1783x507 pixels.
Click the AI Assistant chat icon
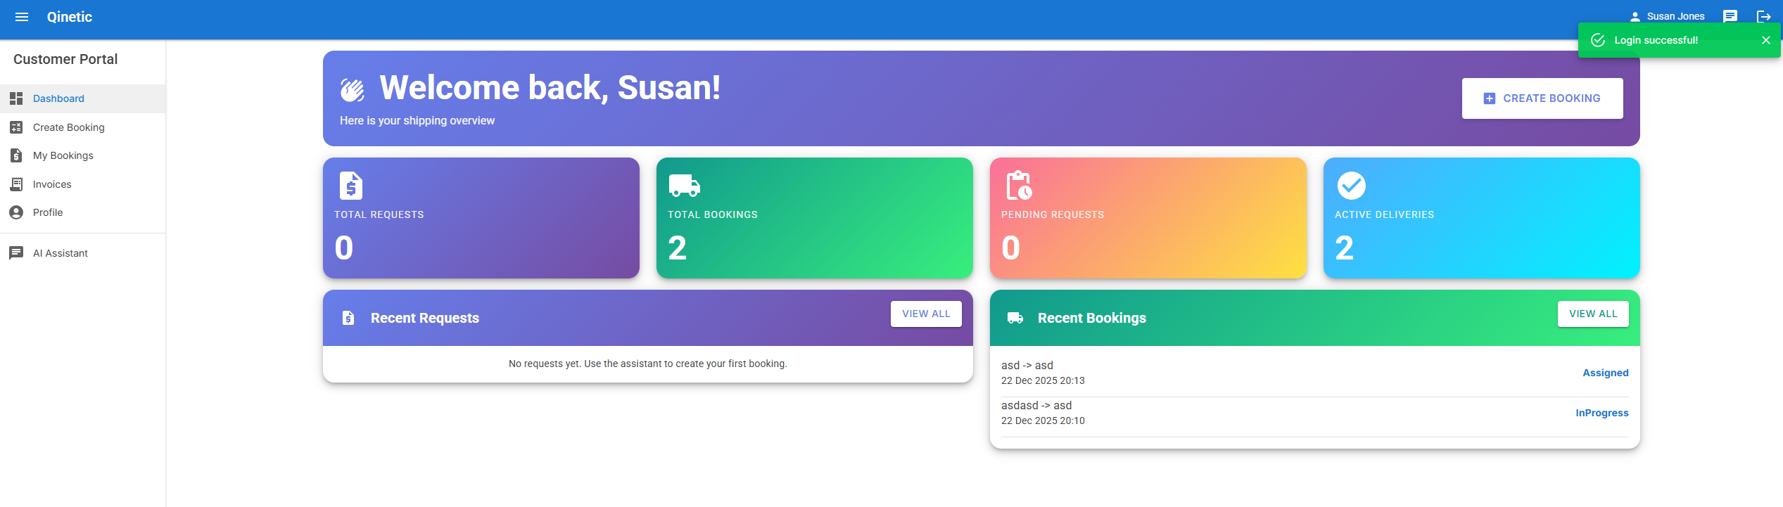click(x=16, y=253)
